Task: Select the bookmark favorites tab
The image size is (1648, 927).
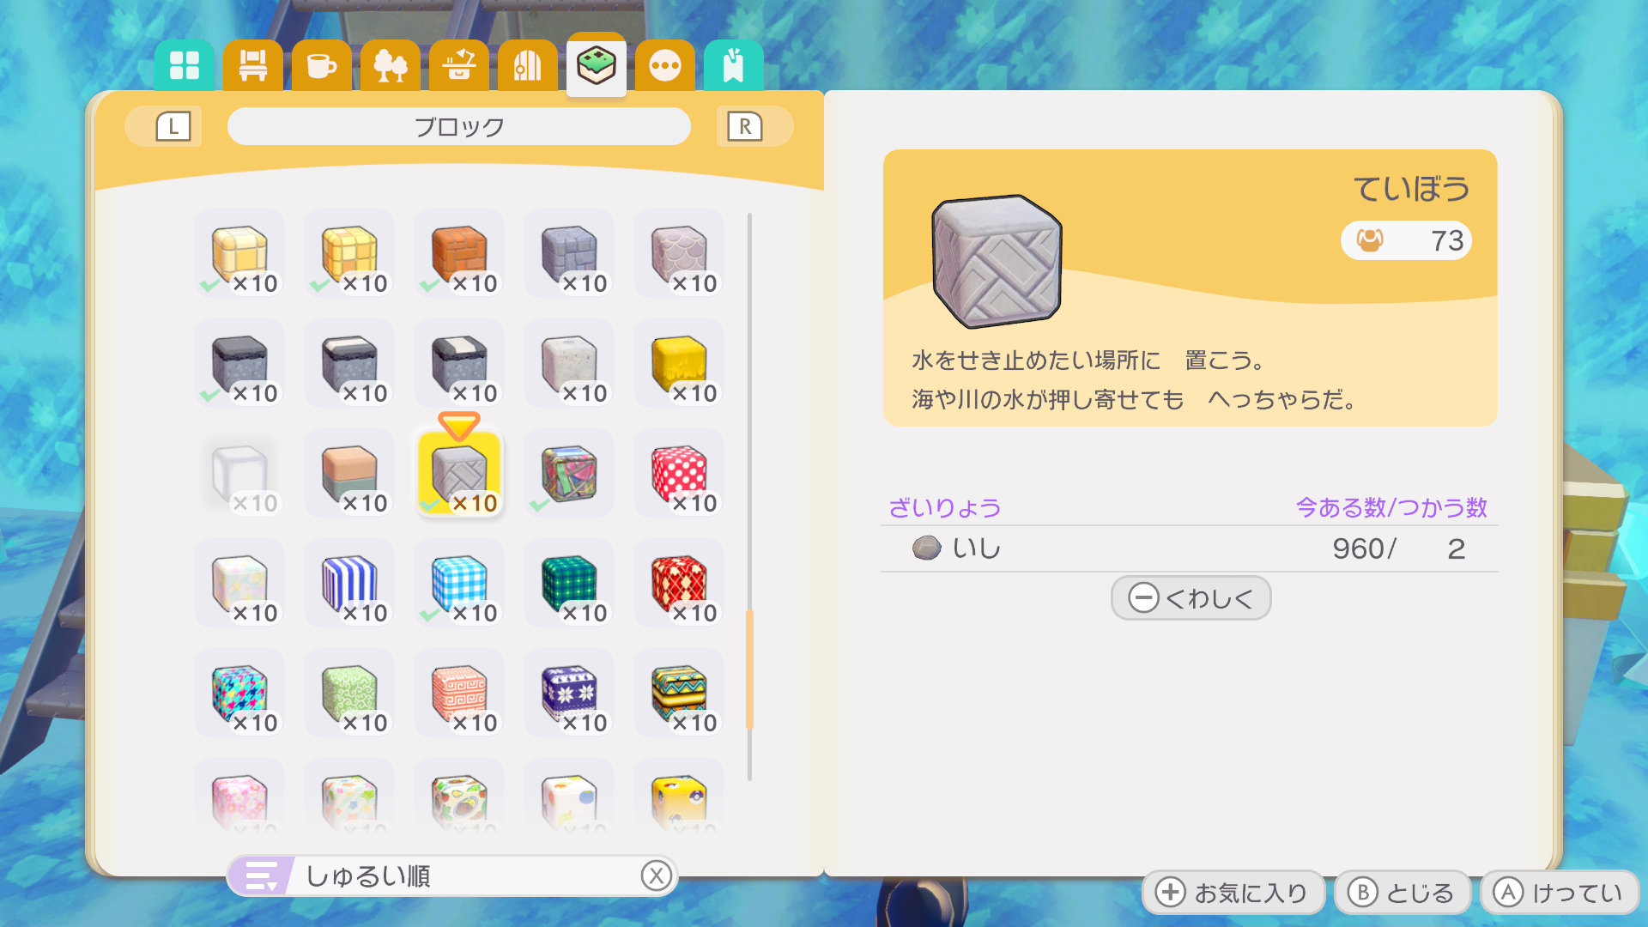Action: click(733, 65)
